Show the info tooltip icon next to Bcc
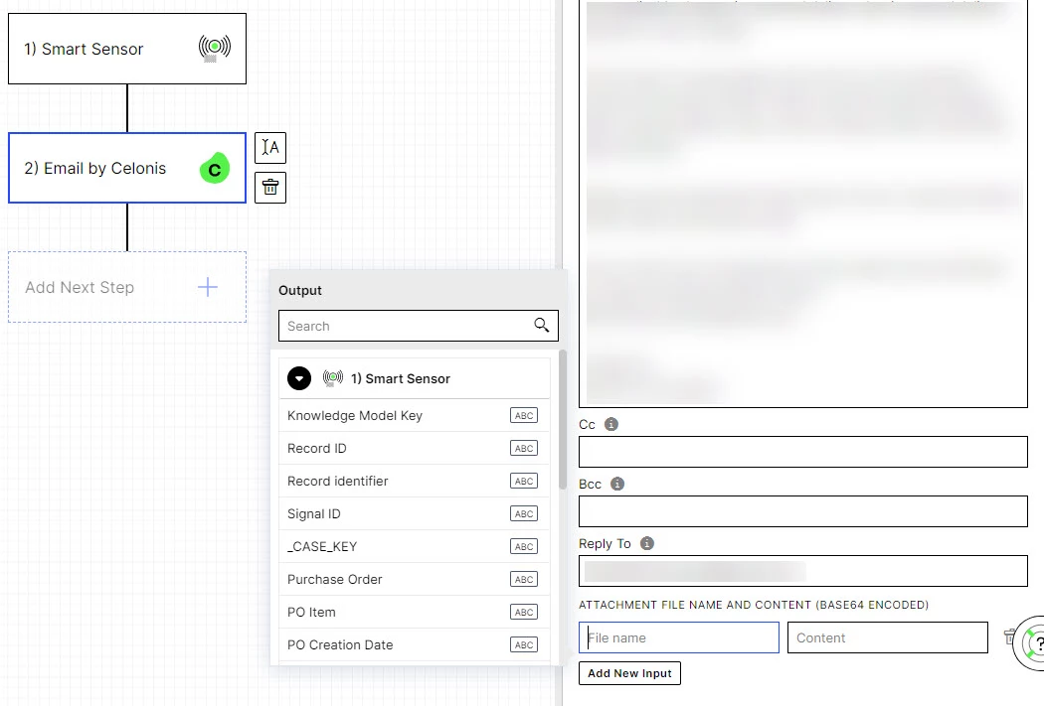This screenshot has height=706, width=1044. coord(617,484)
